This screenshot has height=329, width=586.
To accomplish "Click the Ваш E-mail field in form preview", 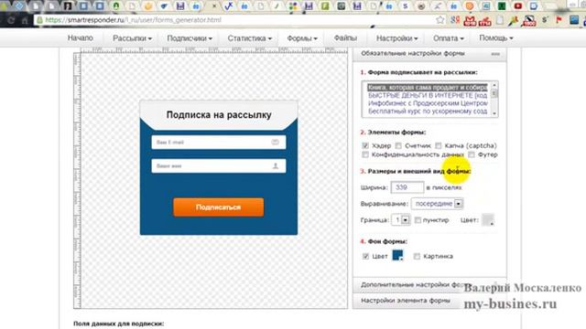I will pos(219,143).
